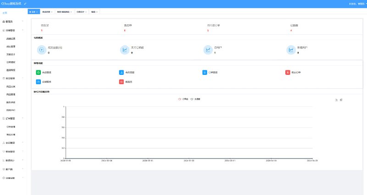The height and width of the screenshot is (195, 367).
Task: Click the 支付订单数 chart icon
Action: tap(124, 50)
